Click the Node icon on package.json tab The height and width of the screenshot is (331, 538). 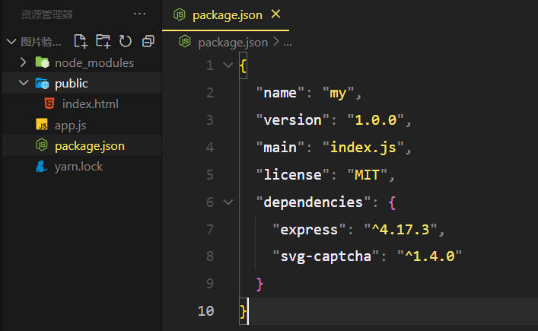click(179, 14)
